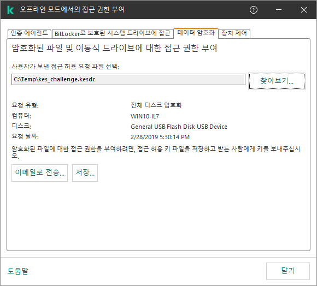Focus the kes_challenge.kesdc file path field
The image size is (317, 286).
point(128,79)
